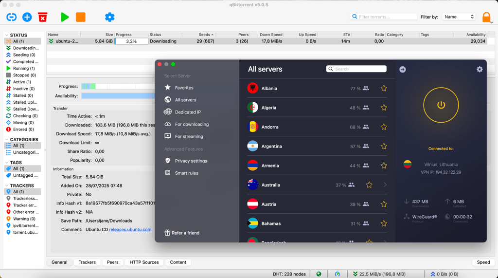Viewport: 498px width, 278px height.
Task: Click the orange lock icon in qBittorrent
Action: 486,17
